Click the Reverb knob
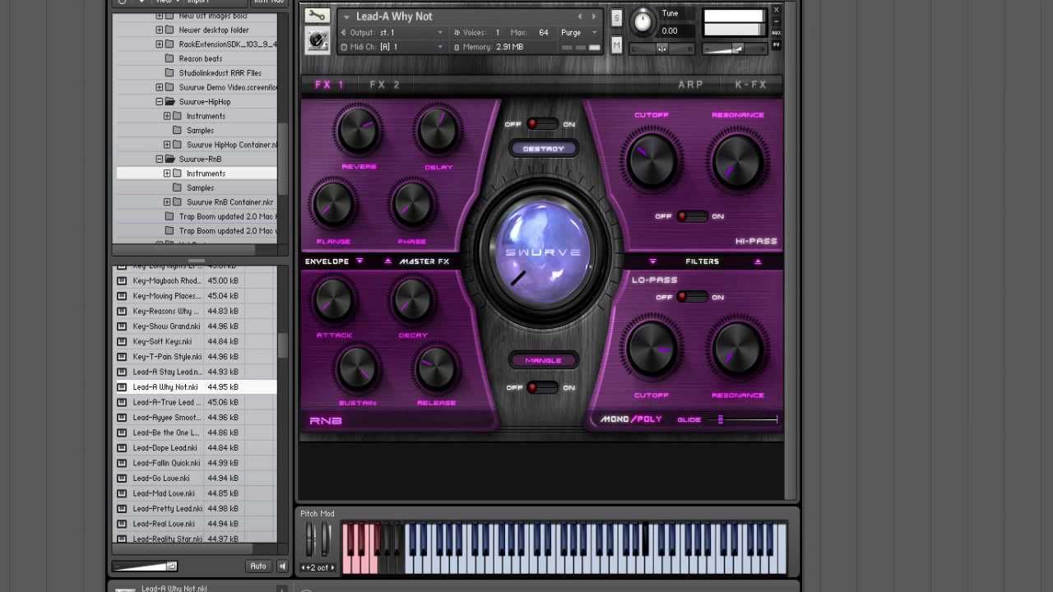 coord(359,132)
